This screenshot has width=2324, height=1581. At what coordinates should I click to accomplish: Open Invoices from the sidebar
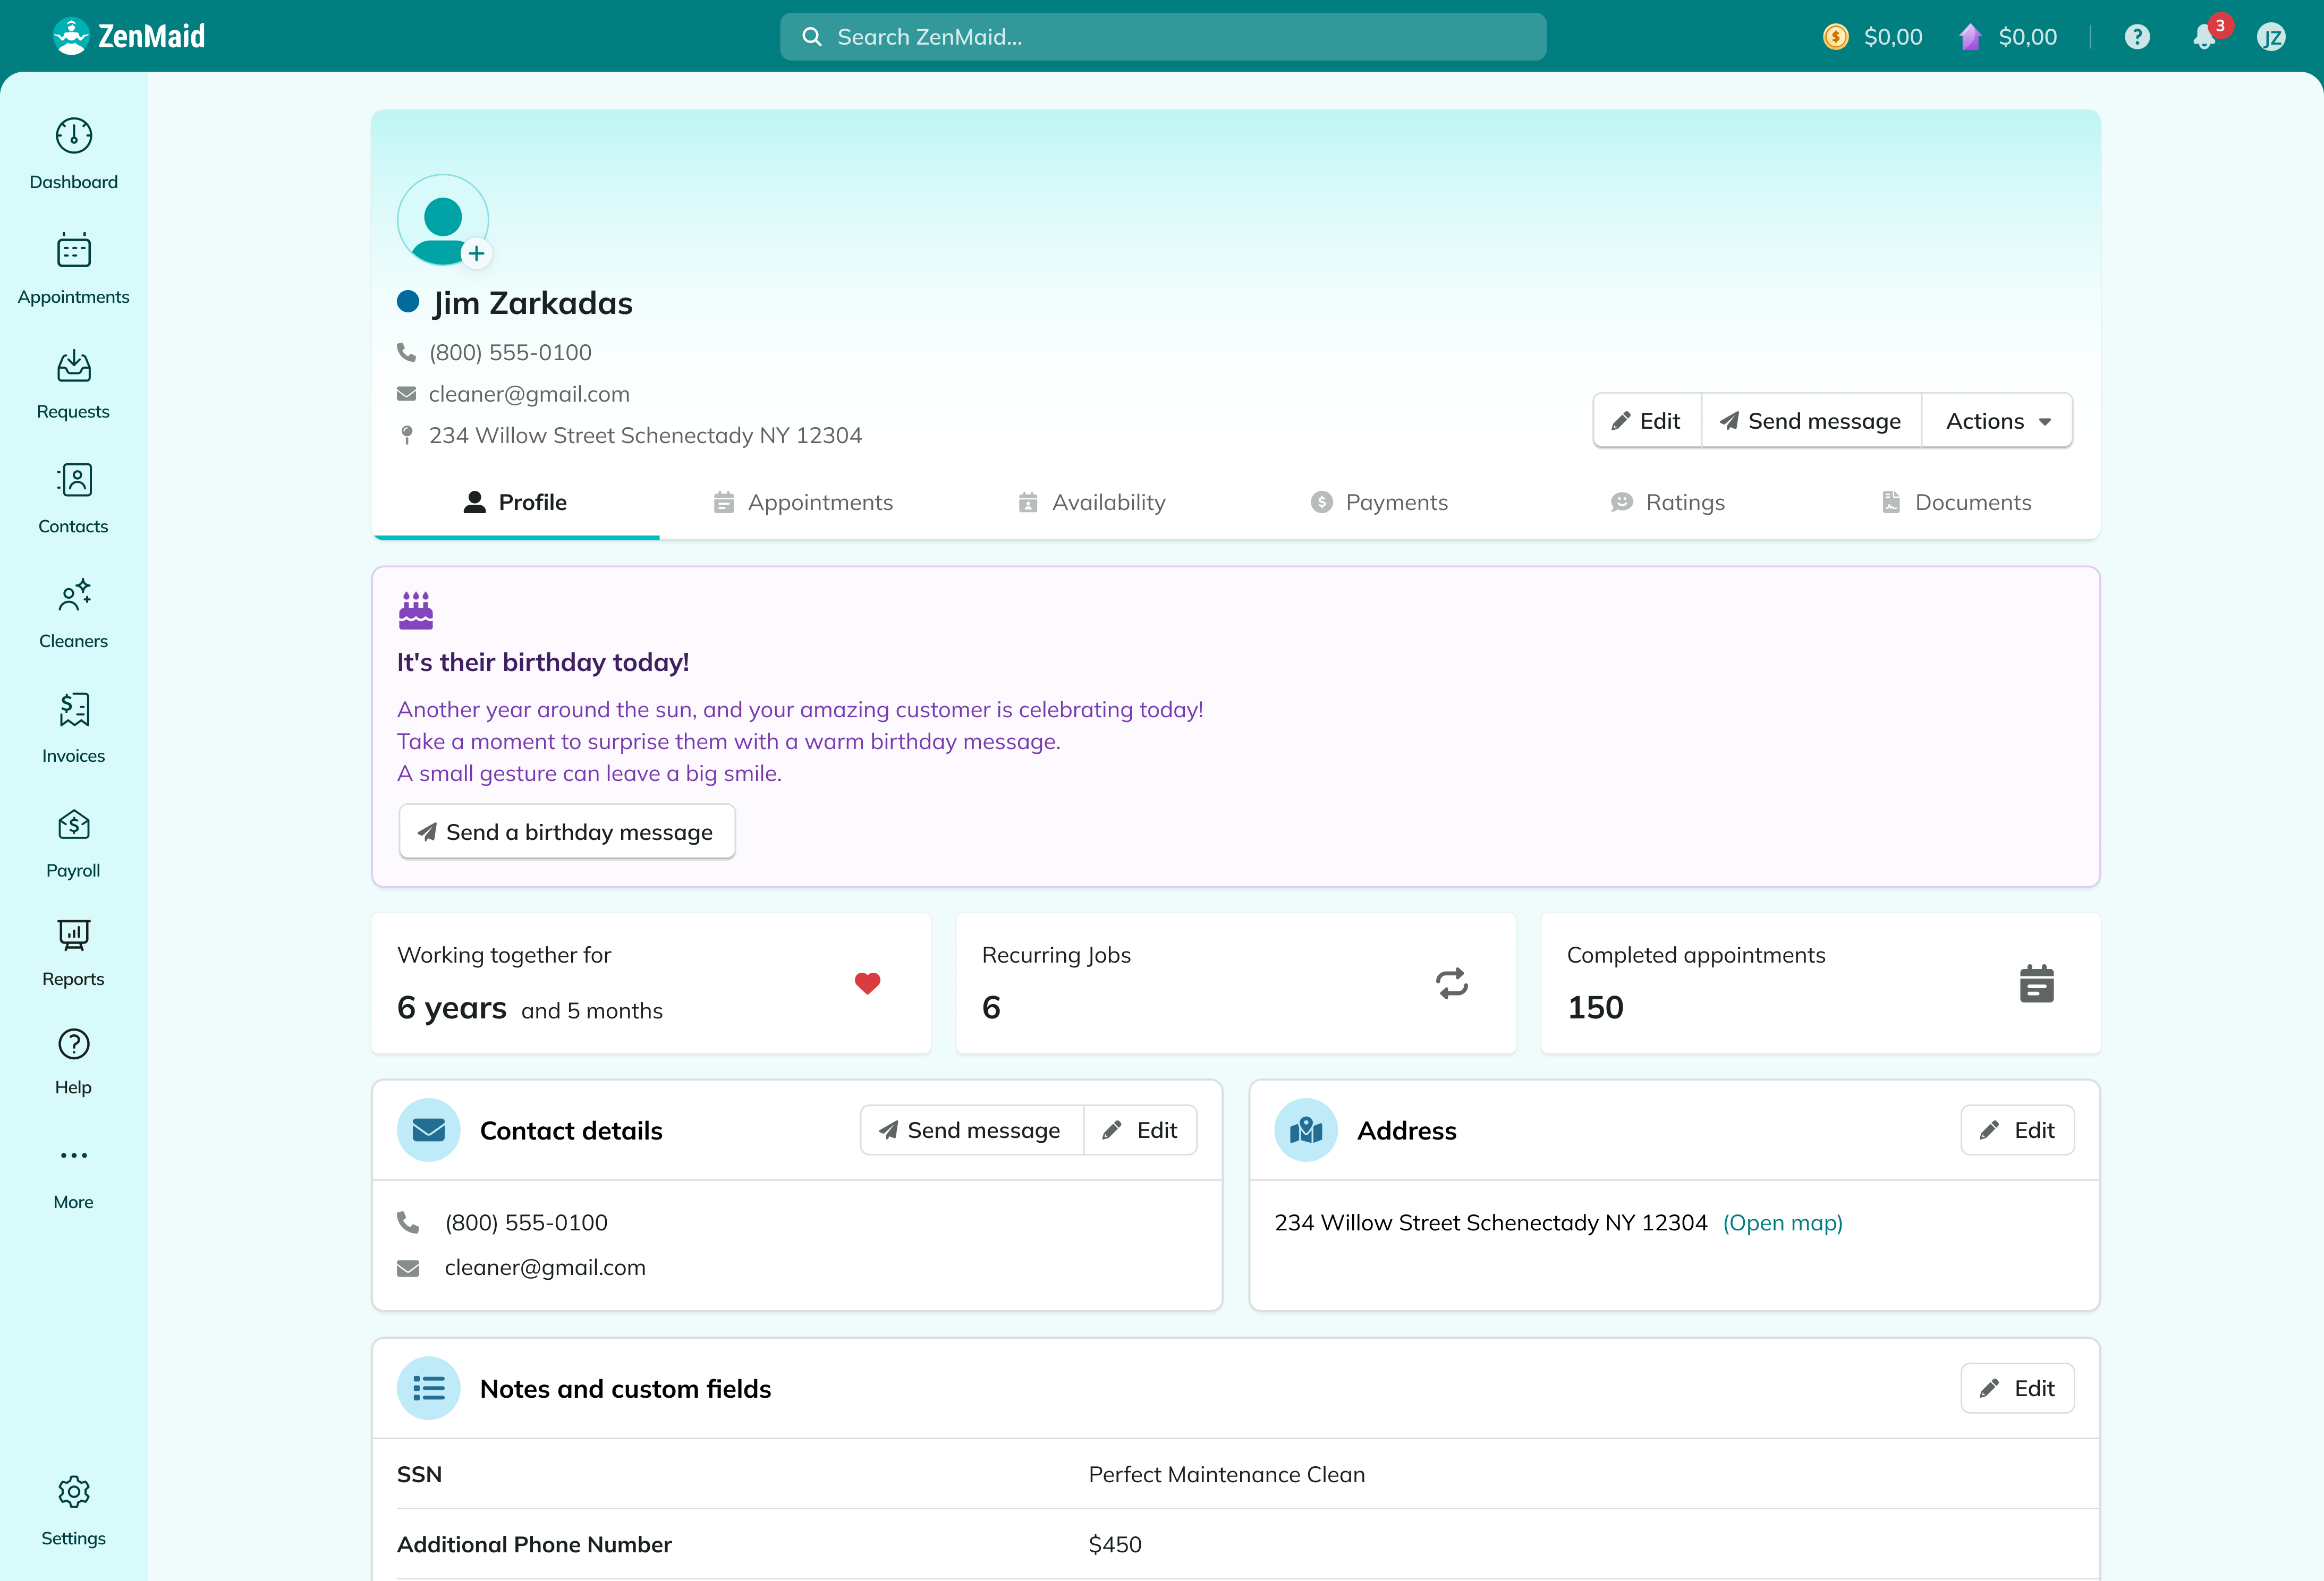click(73, 710)
